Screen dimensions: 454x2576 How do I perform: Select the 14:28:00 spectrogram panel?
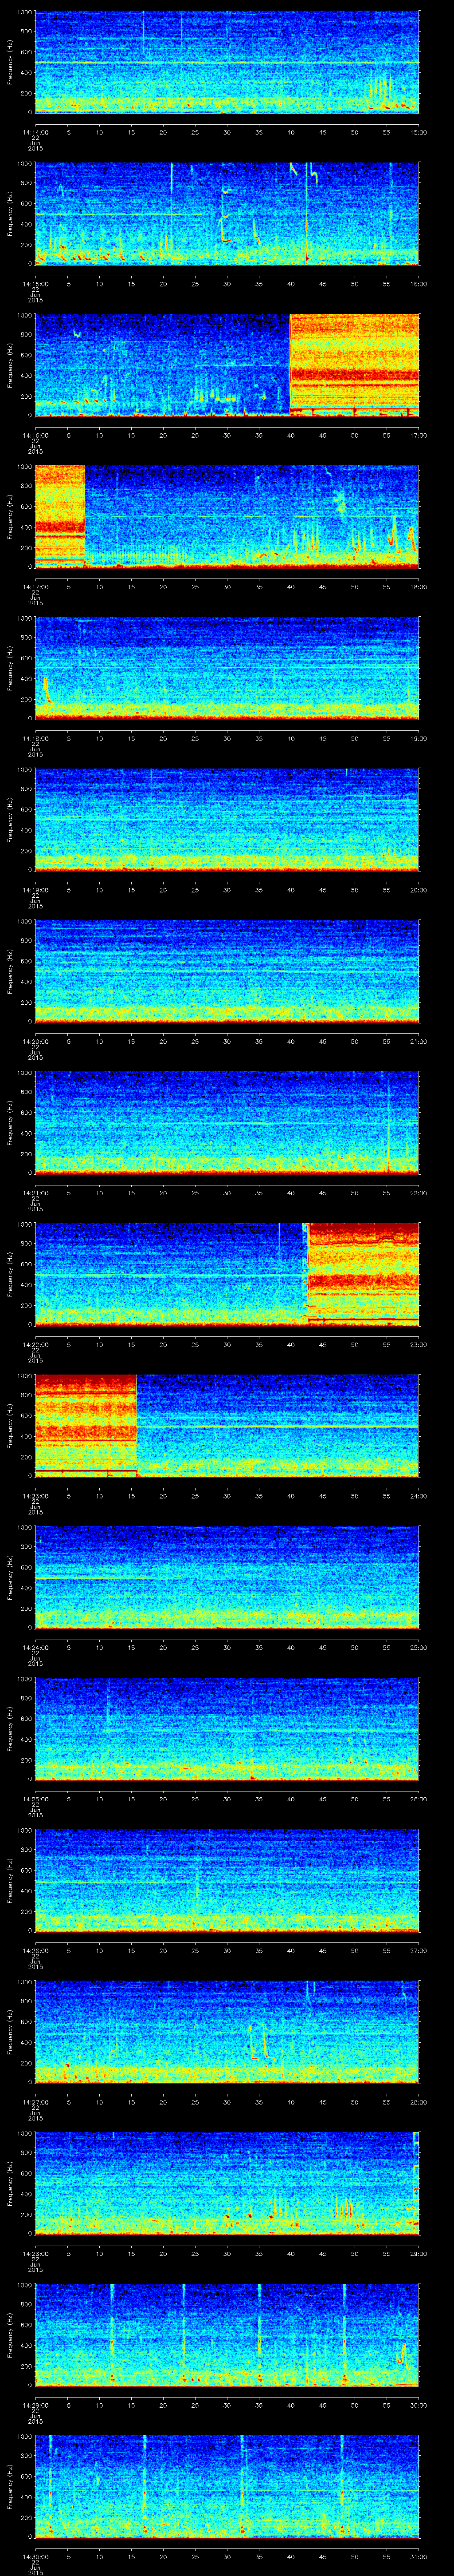[227, 2183]
